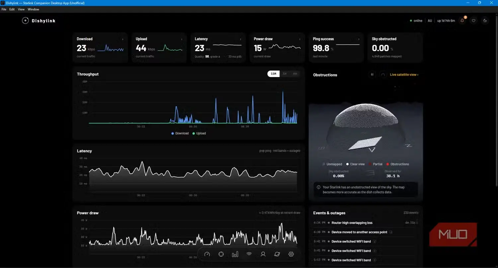The width and height of the screenshot is (498, 268).
Task: Open the Window menu
Action: click(x=34, y=9)
